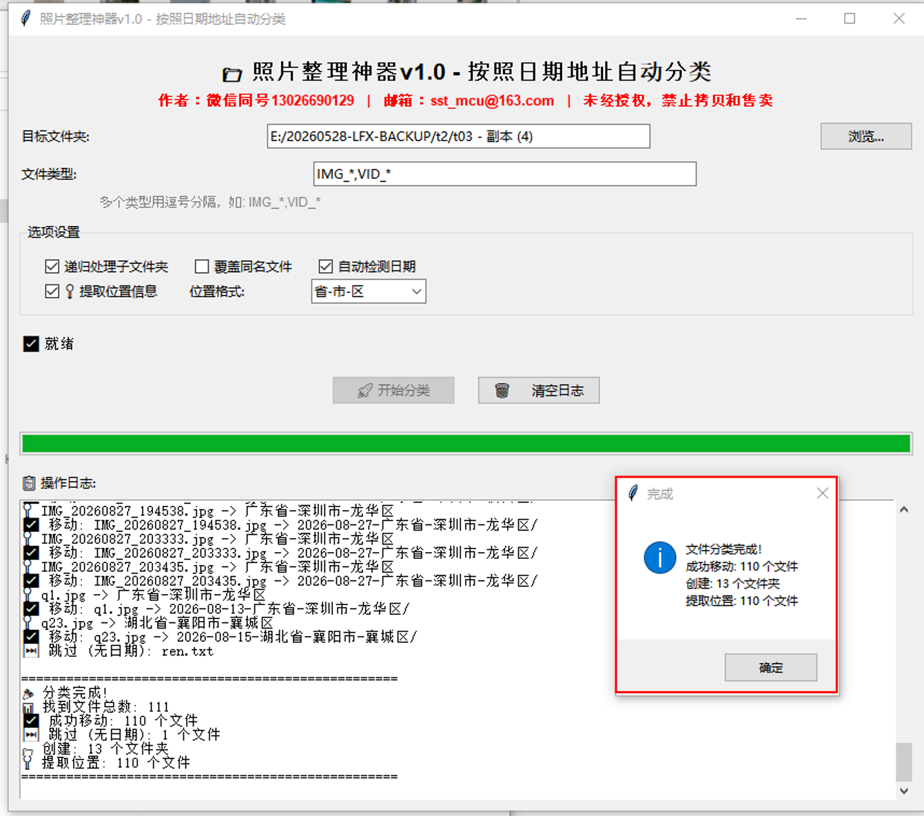Click the pin icon beside 提取位置信息
The image size is (924, 816).
70,292
